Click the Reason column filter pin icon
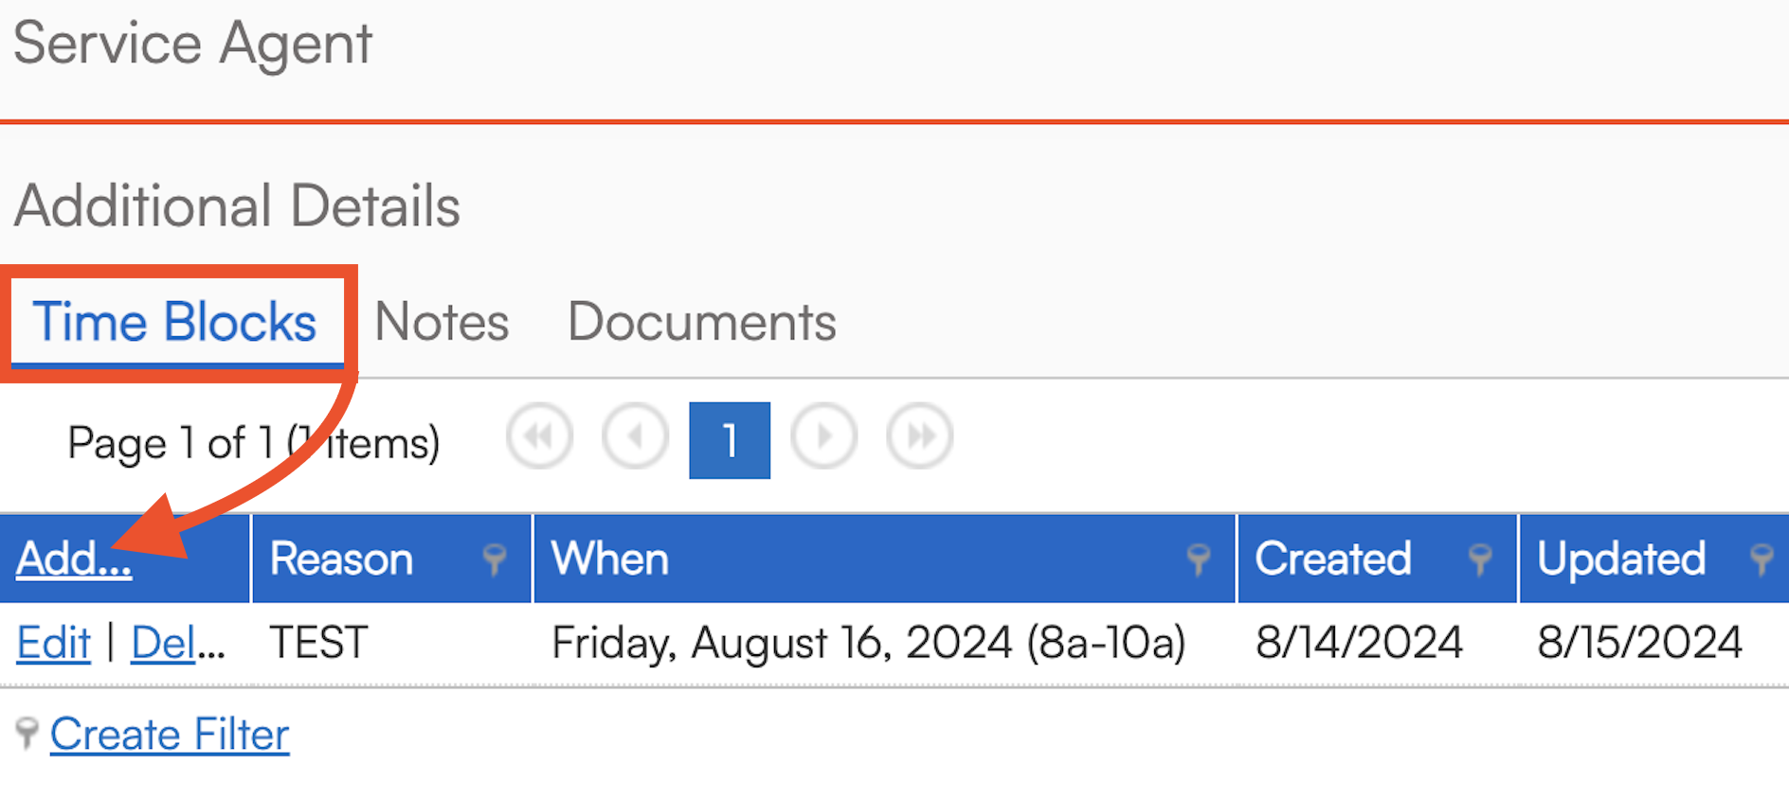 pos(494,559)
